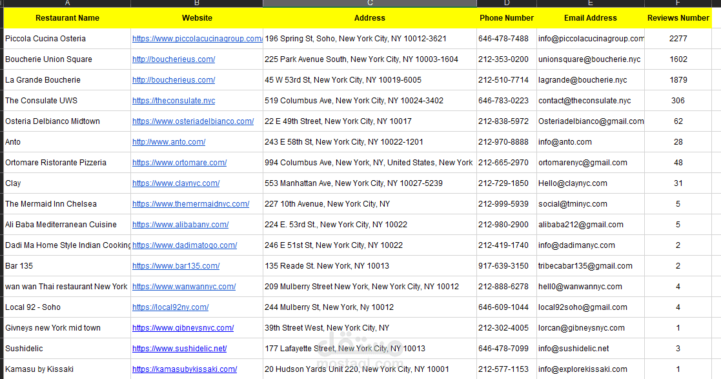
Task: Open the claynyc.com website link
Action: (176, 183)
